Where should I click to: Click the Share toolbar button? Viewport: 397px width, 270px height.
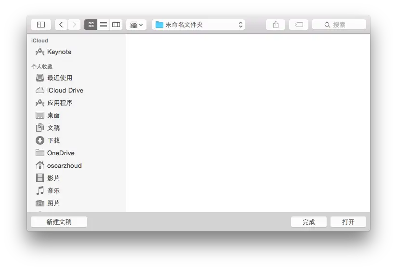point(276,25)
